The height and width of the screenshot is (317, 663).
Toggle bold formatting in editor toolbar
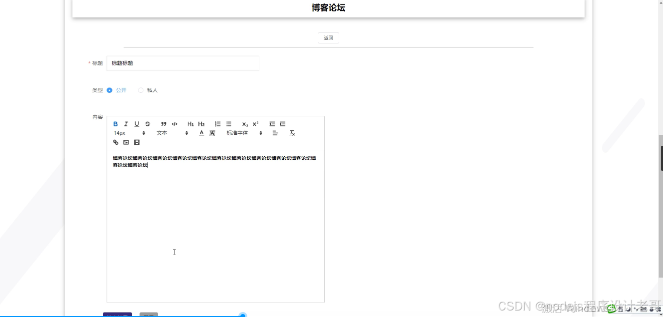pos(115,124)
